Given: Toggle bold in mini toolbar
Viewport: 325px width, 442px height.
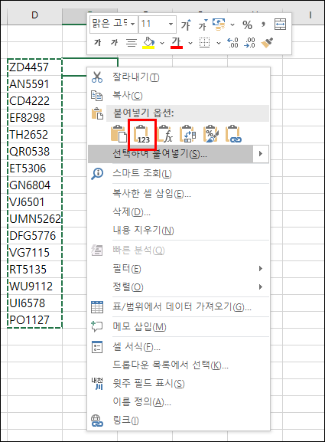Looking at the screenshot, I should [x=98, y=43].
